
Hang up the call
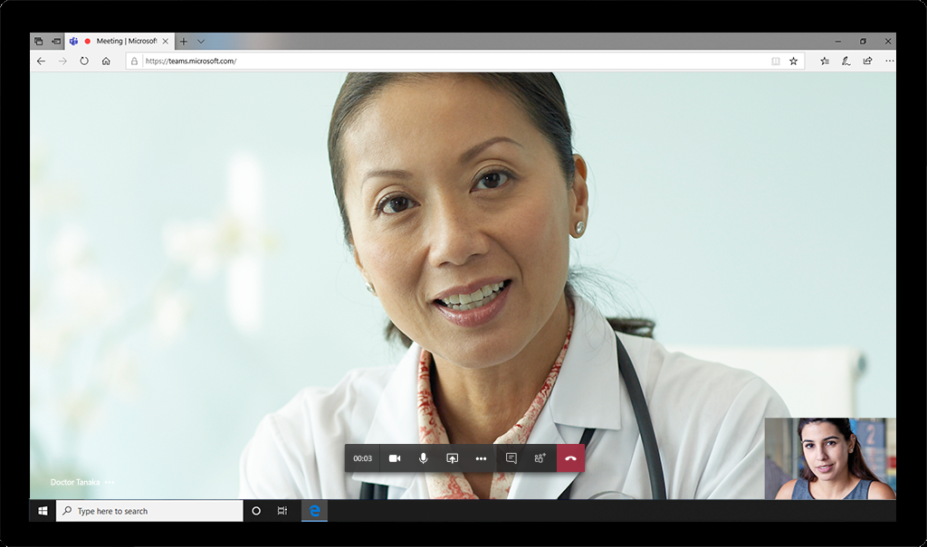(x=569, y=458)
